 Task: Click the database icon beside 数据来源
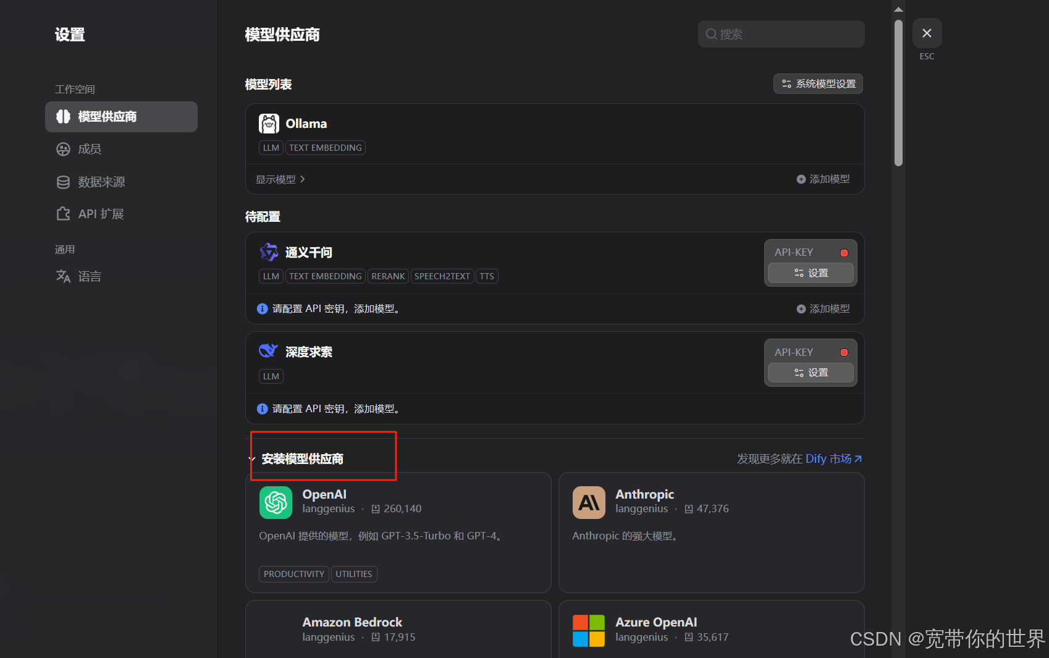pos(63,182)
